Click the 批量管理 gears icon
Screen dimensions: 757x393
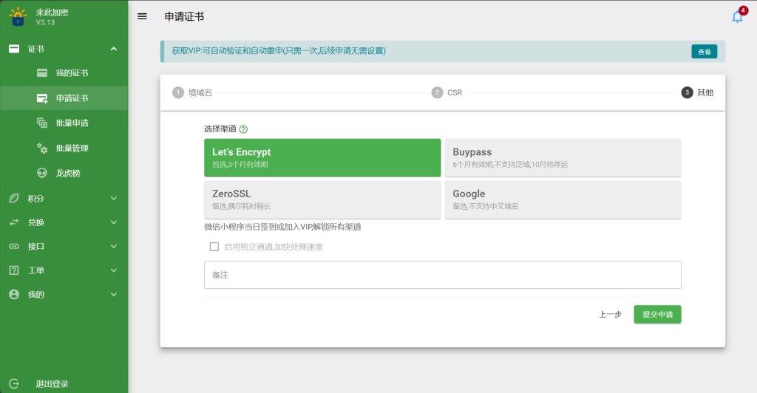pyautogui.click(x=42, y=148)
